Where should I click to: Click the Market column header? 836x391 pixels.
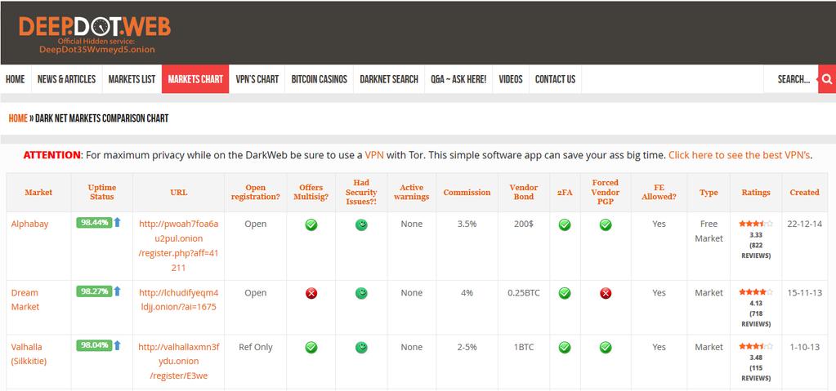tap(38, 193)
